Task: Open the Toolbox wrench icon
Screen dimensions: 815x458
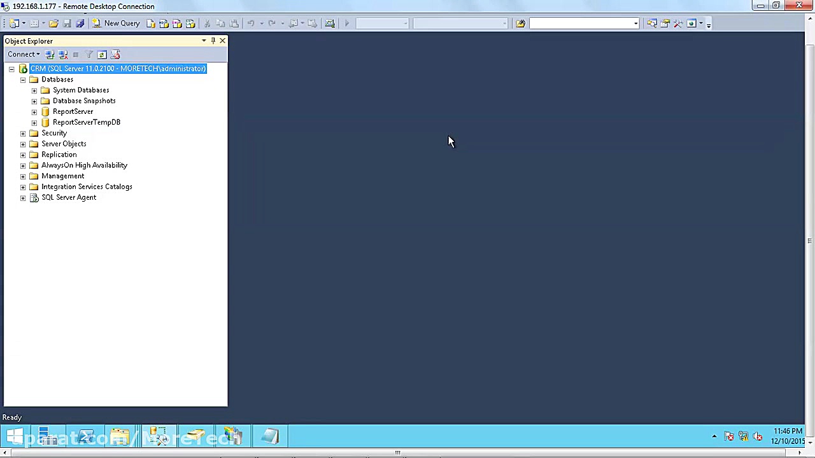Action: (x=678, y=24)
